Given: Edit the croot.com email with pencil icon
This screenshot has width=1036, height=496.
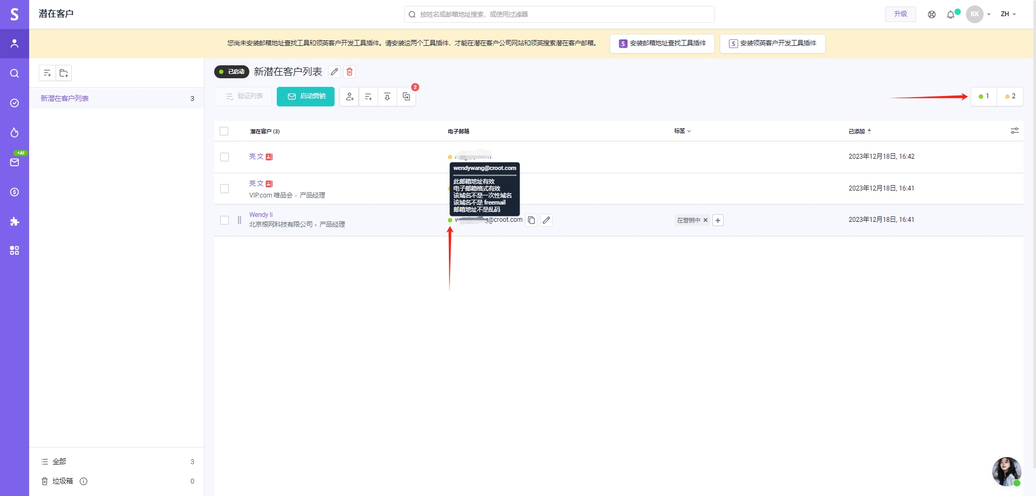Looking at the screenshot, I should click(x=547, y=220).
